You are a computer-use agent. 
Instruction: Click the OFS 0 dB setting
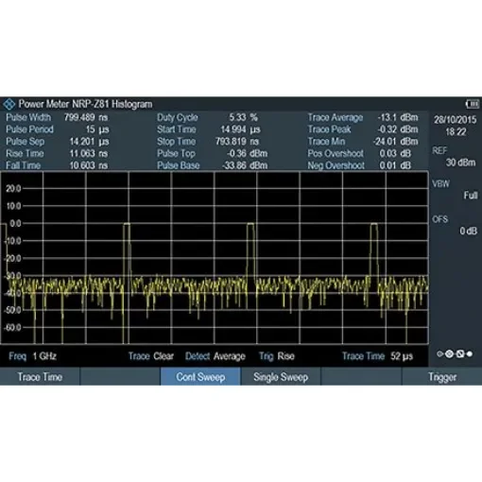tap(455, 225)
